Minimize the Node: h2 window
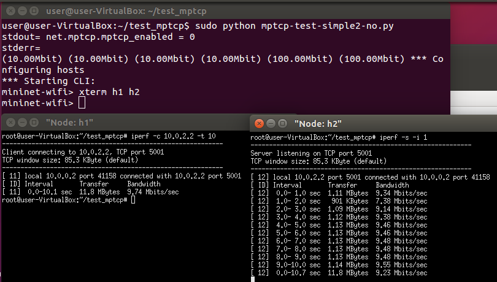Image resolution: width=497 pixels, height=282 pixels. pos(271,124)
